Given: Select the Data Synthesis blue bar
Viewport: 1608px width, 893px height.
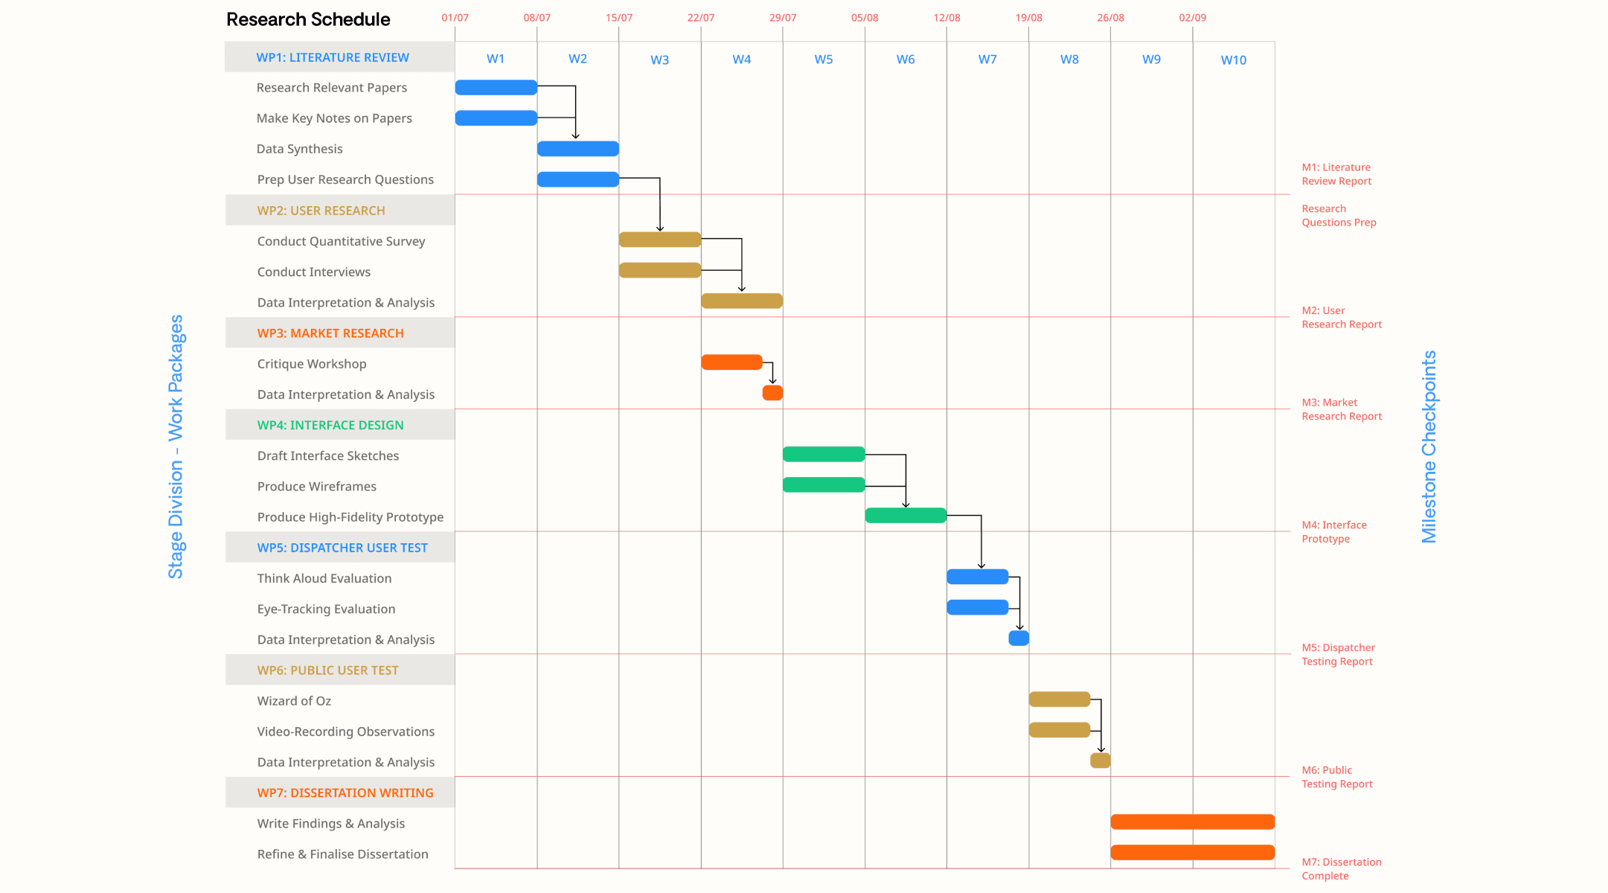Looking at the screenshot, I should pyautogui.click(x=578, y=149).
